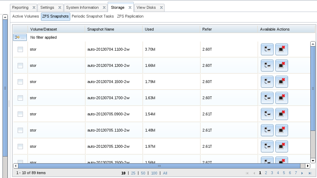Open the filter definition button
Screen dimensions: 317x178
click(20, 37)
